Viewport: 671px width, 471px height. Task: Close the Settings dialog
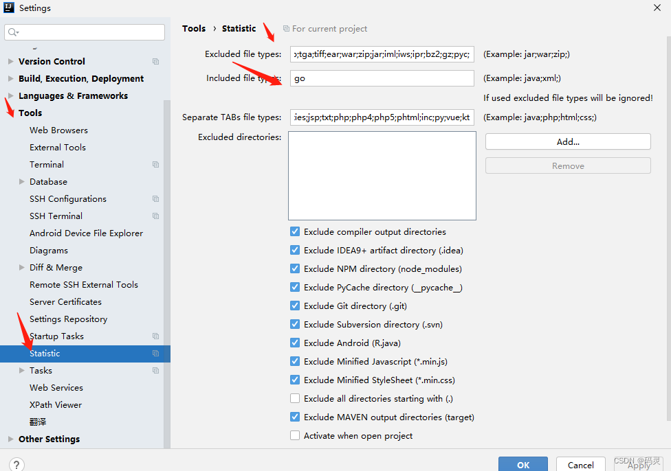point(657,8)
